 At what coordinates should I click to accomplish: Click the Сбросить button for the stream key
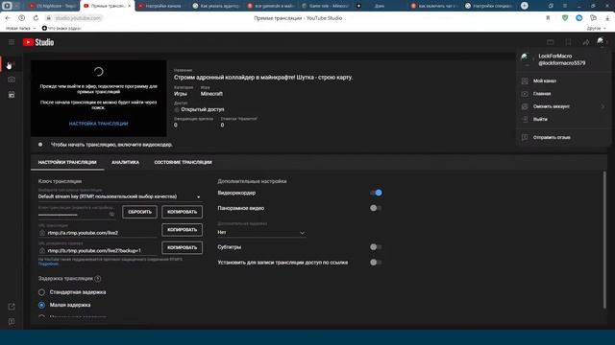tap(139, 212)
